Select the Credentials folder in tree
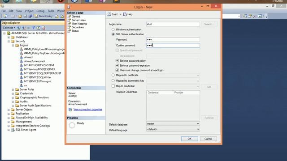287x161 pixels. (x=26, y=93)
